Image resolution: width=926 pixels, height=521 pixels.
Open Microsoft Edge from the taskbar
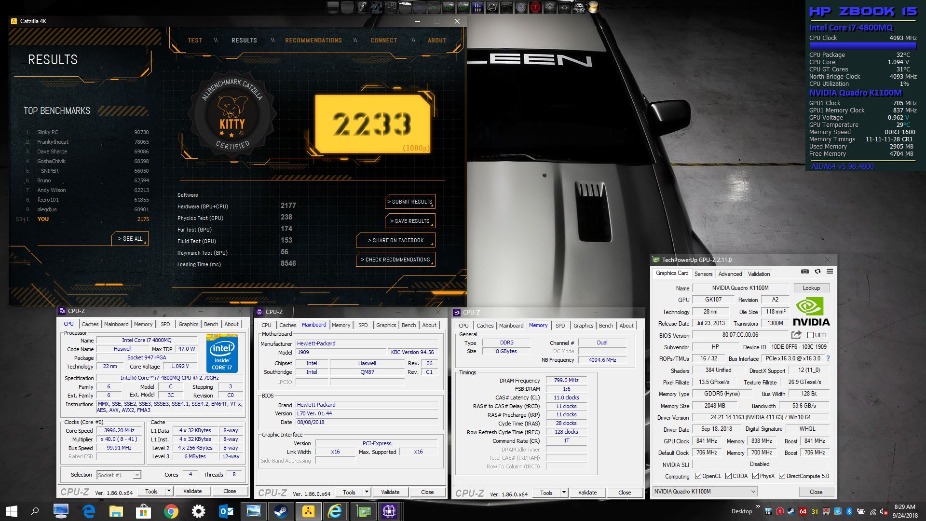pyautogui.click(x=89, y=511)
